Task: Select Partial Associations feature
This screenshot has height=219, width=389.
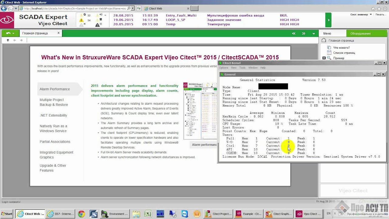Action: (x=55, y=142)
